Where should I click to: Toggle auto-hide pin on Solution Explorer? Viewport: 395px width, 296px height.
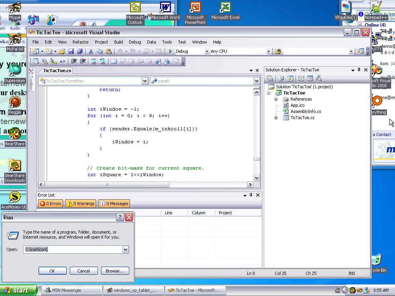coord(359,70)
